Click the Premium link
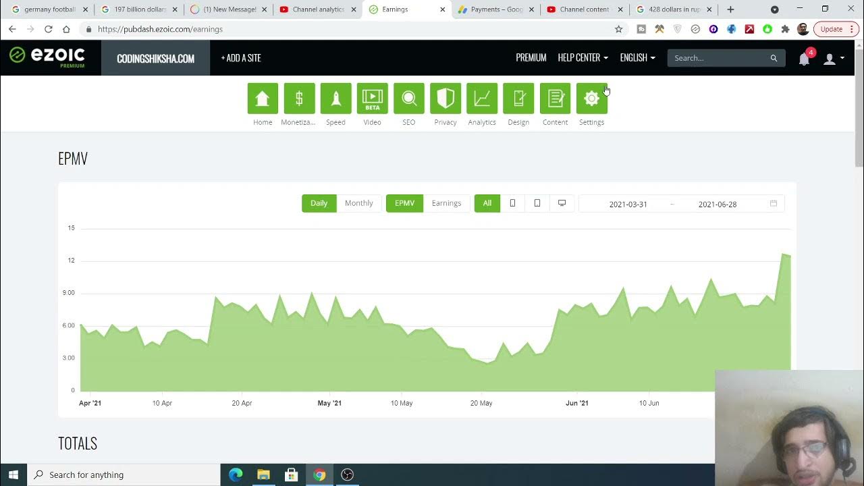This screenshot has width=864, height=486. [x=531, y=58]
